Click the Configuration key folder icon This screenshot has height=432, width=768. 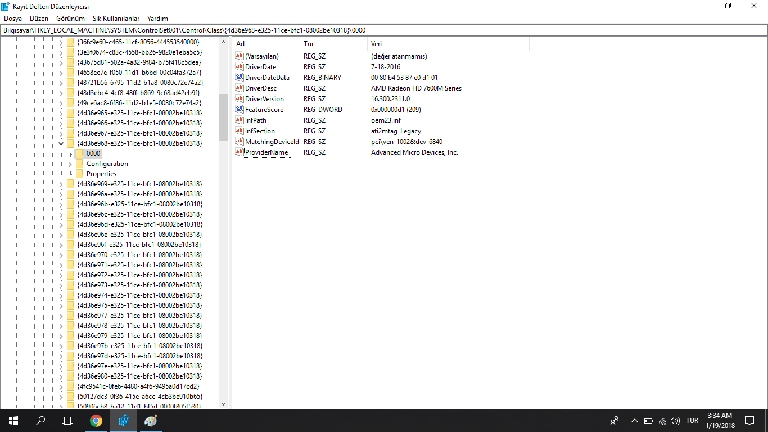click(x=79, y=164)
